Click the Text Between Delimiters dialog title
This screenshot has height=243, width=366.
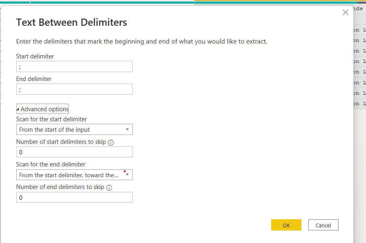click(71, 23)
